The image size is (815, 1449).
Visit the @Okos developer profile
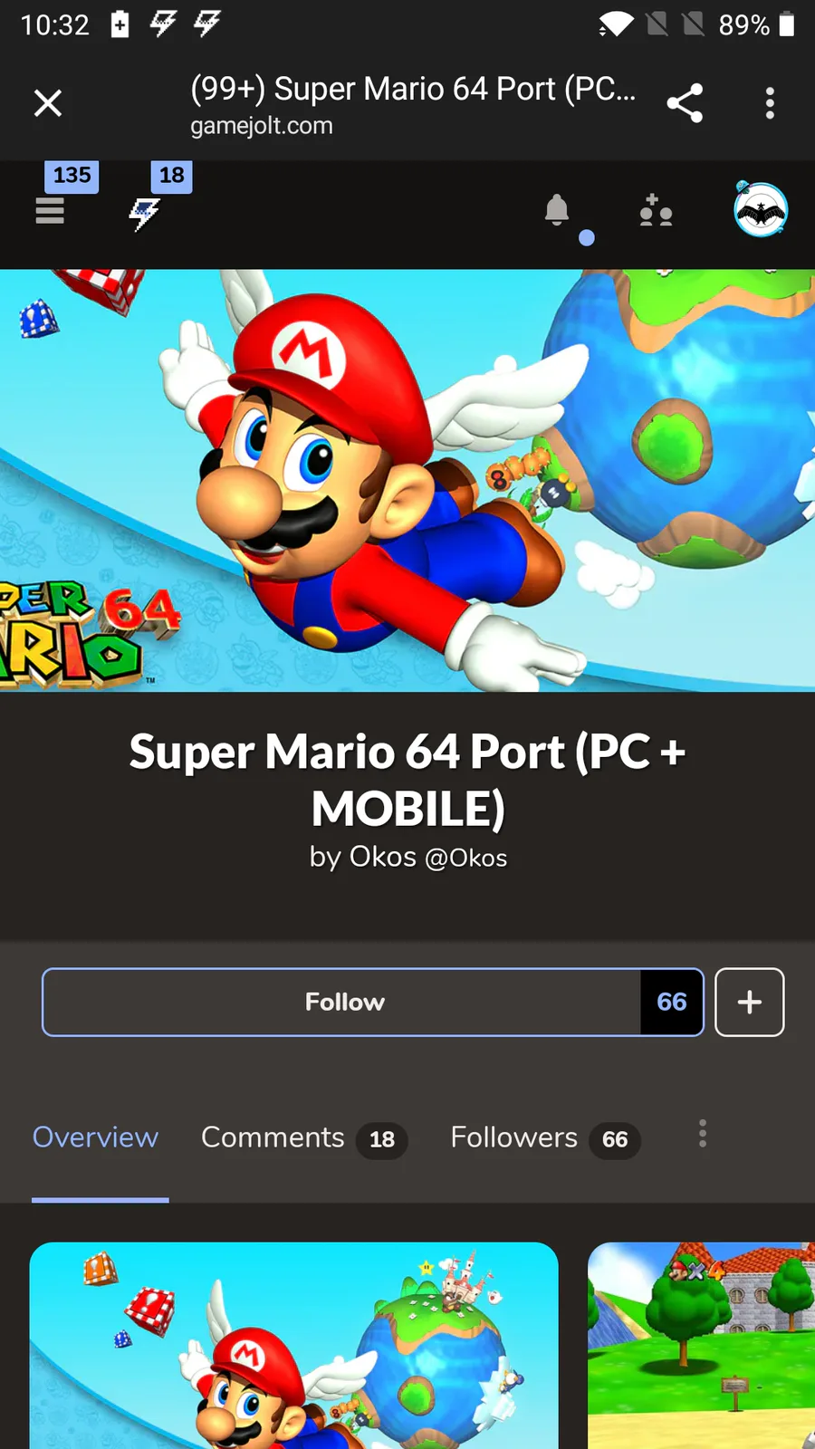coord(466,858)
